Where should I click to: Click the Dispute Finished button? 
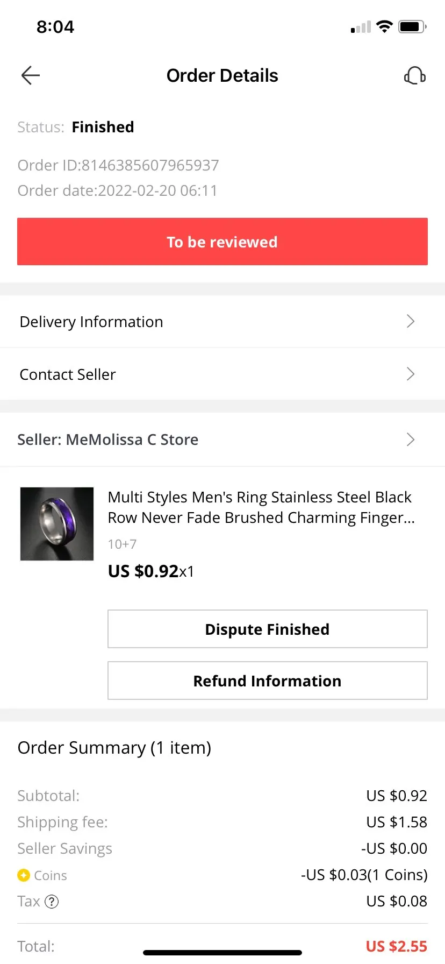pyautogui.click(x=267, y=629)
